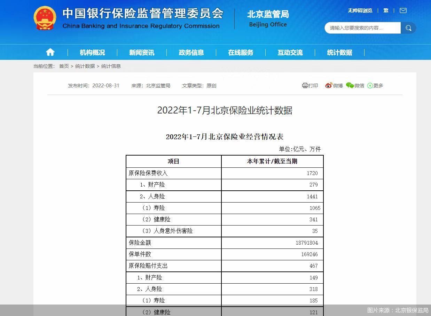Select the home icon in the navigation bar
Image resolution: width=431 pixels, height=316 pixels.
coord(50,52)
